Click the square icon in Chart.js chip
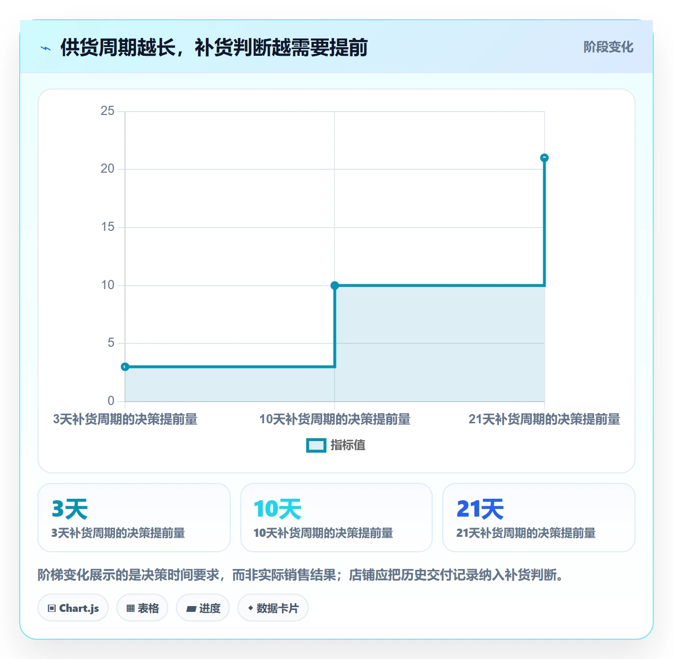This screenshot has height=659, width=673. tap(52, 608)
